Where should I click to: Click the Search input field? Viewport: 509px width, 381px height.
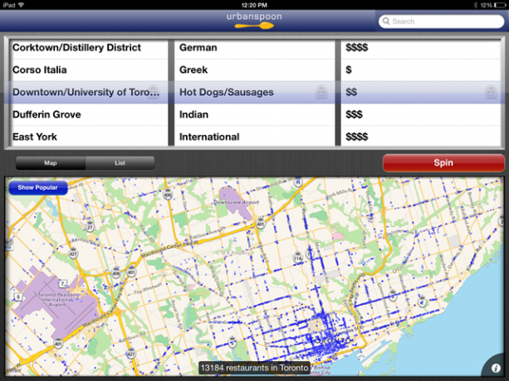pyautogui.click(x=441, y=22)
